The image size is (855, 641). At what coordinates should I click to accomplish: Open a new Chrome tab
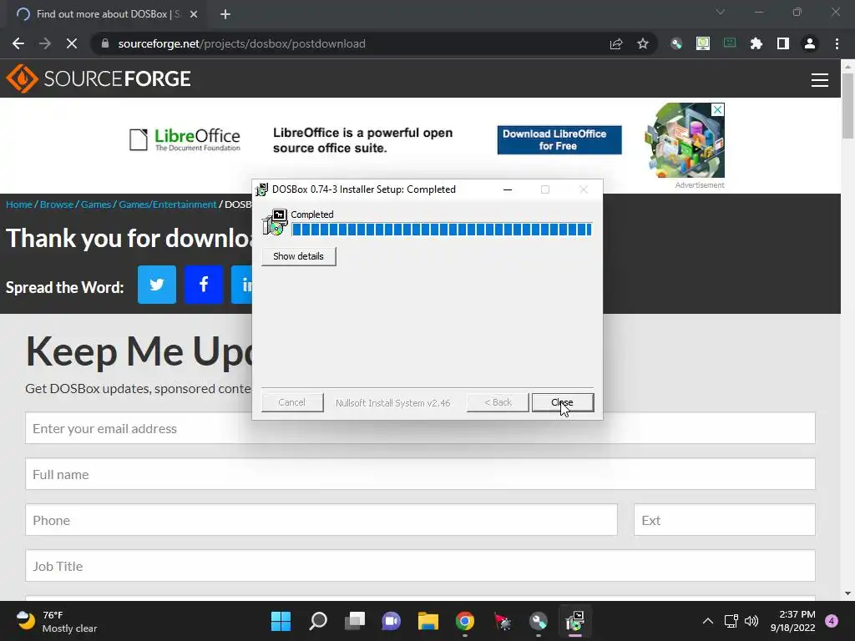point(225,15)
